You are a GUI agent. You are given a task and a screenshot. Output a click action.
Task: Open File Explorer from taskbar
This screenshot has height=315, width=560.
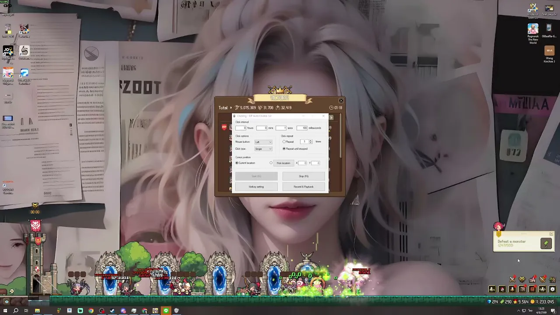pyautogui.click(x=37, y=311)
